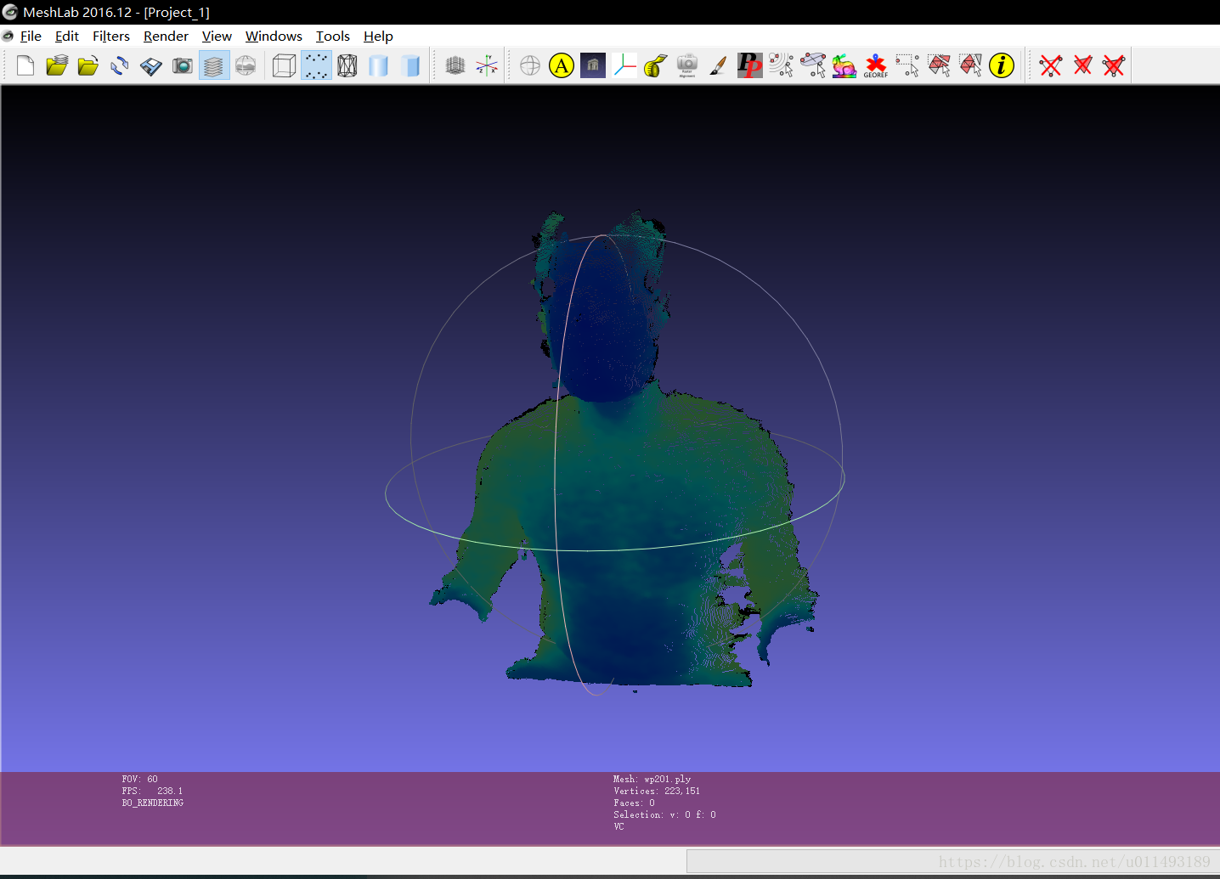Select the Z-painting brush tool

[x=718, y=65]
